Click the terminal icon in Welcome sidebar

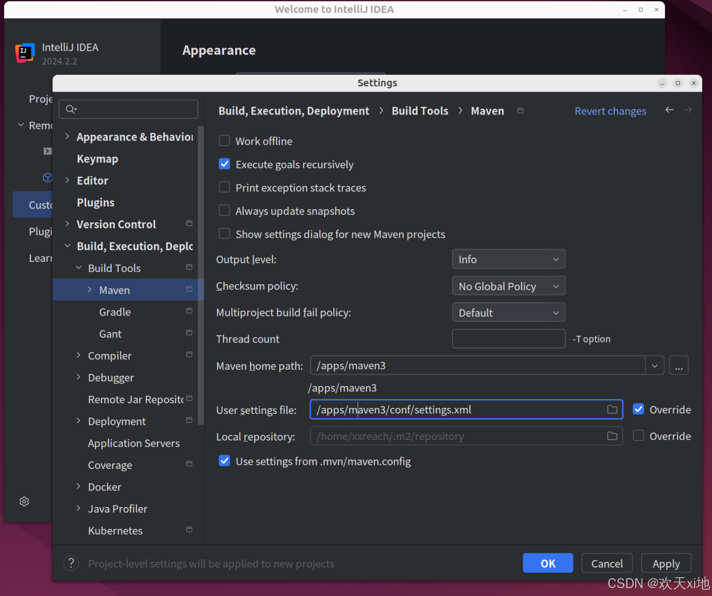[48, 151]
